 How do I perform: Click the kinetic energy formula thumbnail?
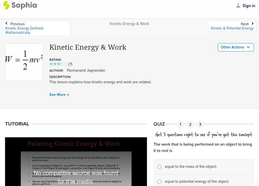24,62
